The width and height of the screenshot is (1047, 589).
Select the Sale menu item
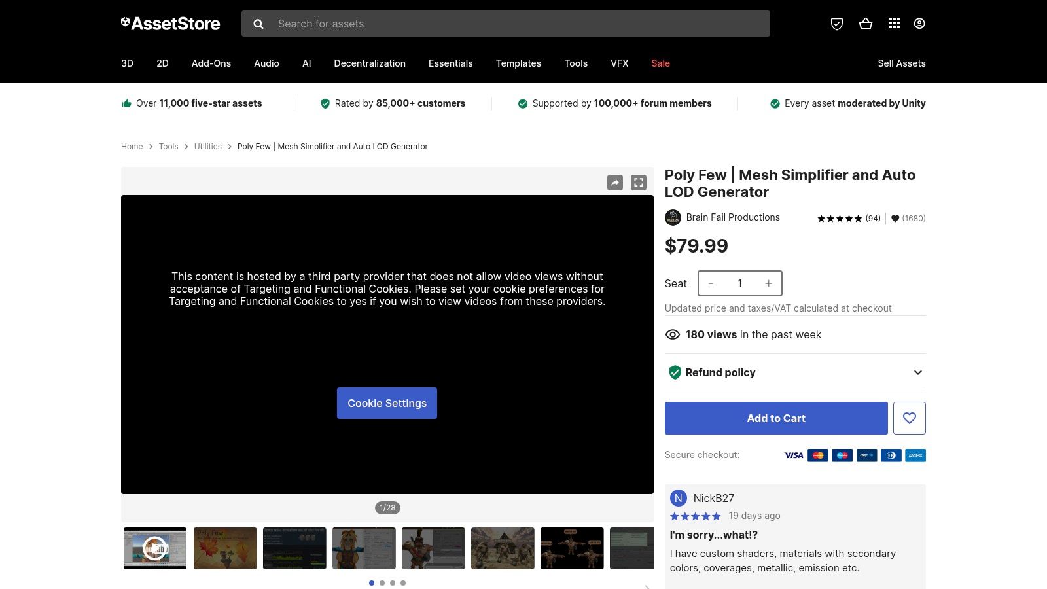660,63
